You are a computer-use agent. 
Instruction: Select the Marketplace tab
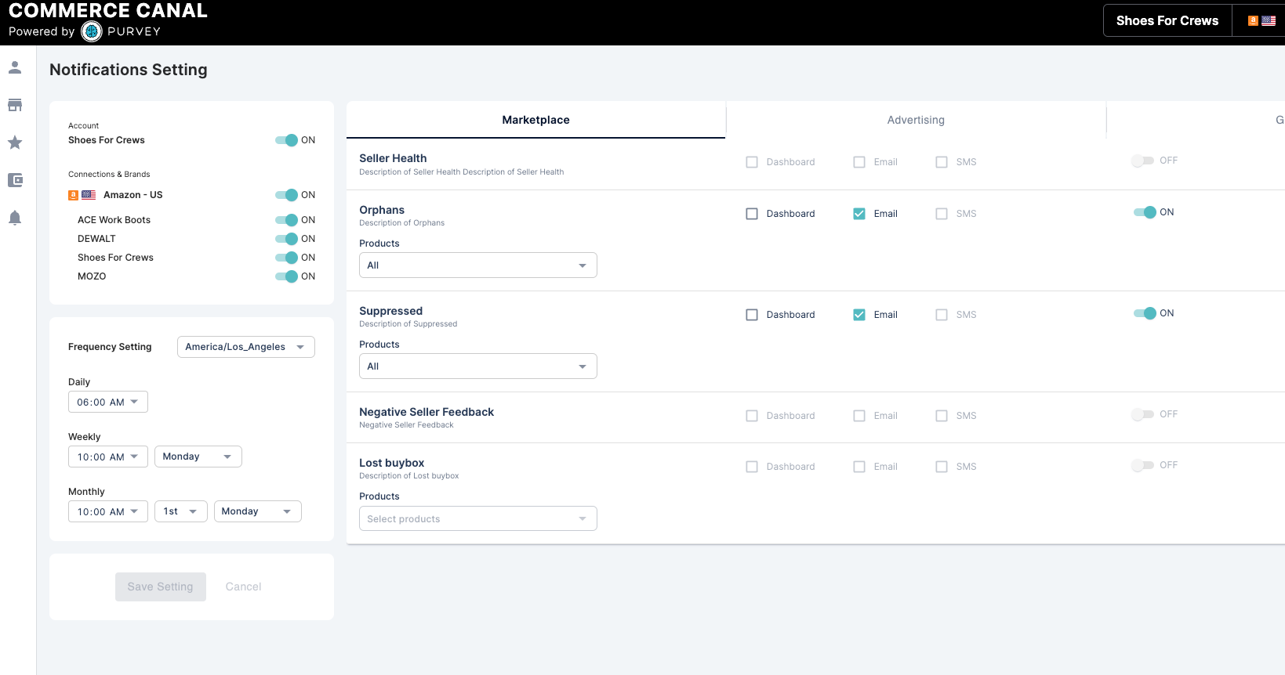[535, 120]
